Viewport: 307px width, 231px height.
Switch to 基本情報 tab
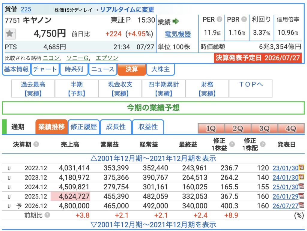pos(16,69)
